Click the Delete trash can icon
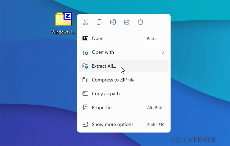 (x=141, y=22)
